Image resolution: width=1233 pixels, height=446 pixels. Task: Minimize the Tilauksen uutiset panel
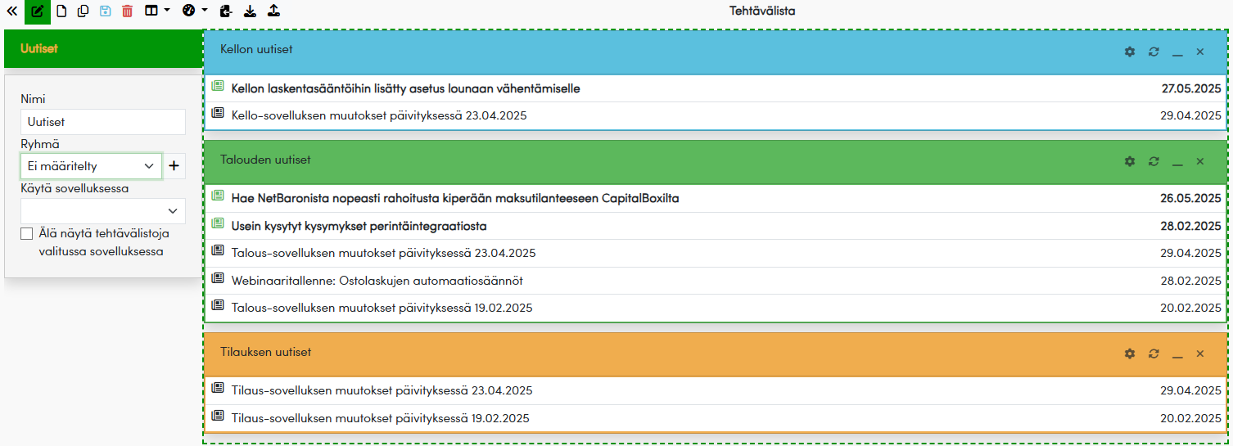tap(1177, 354)
